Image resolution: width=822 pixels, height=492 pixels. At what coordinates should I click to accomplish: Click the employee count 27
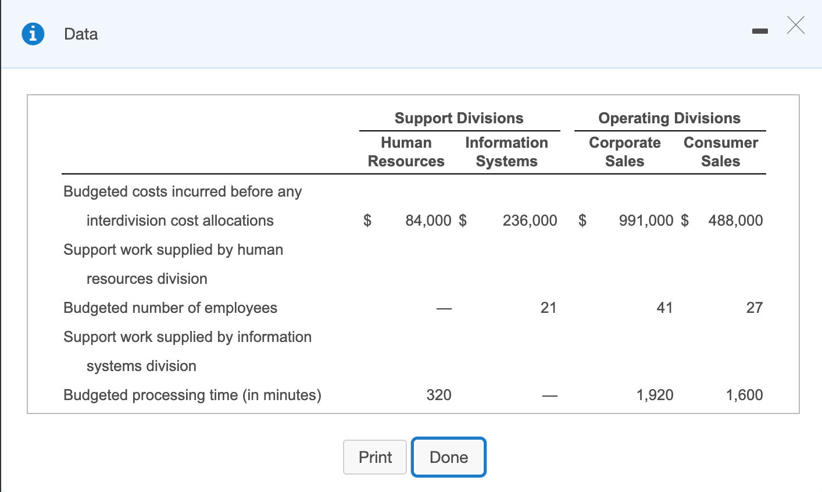[755, 308]
